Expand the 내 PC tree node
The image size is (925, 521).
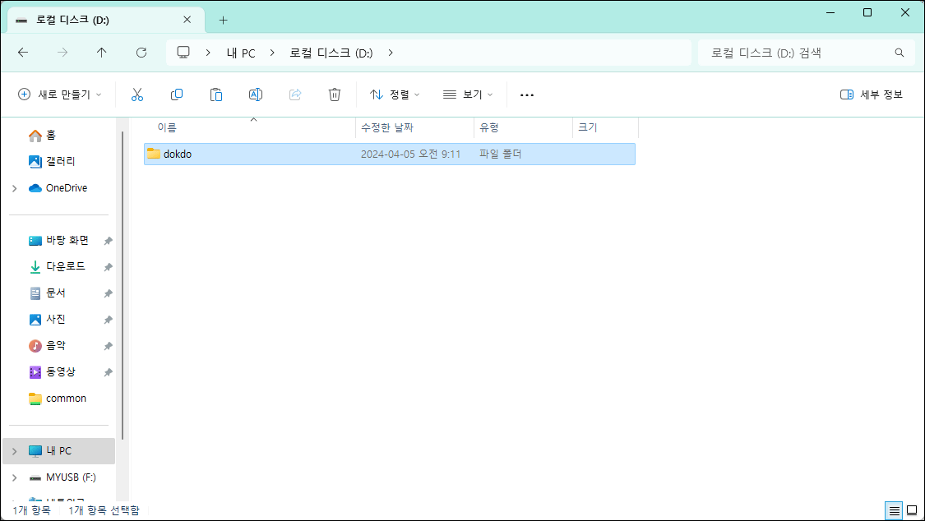[x=15, y=451]
